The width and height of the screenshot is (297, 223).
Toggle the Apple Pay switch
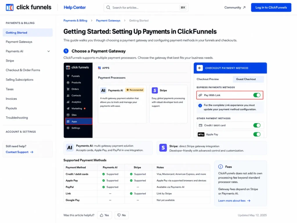257,134
